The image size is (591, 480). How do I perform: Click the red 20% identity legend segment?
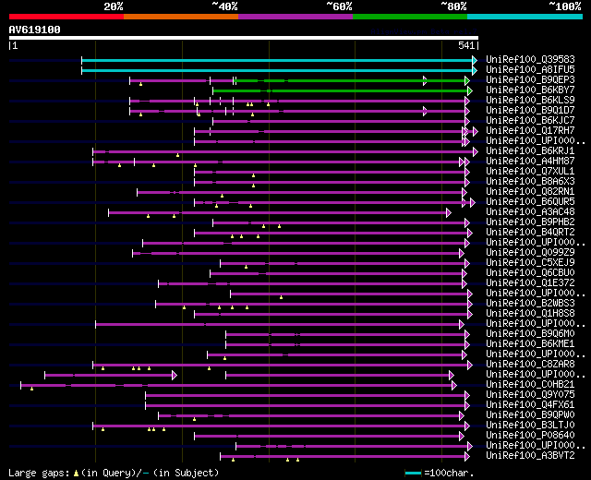pos(66,17)
